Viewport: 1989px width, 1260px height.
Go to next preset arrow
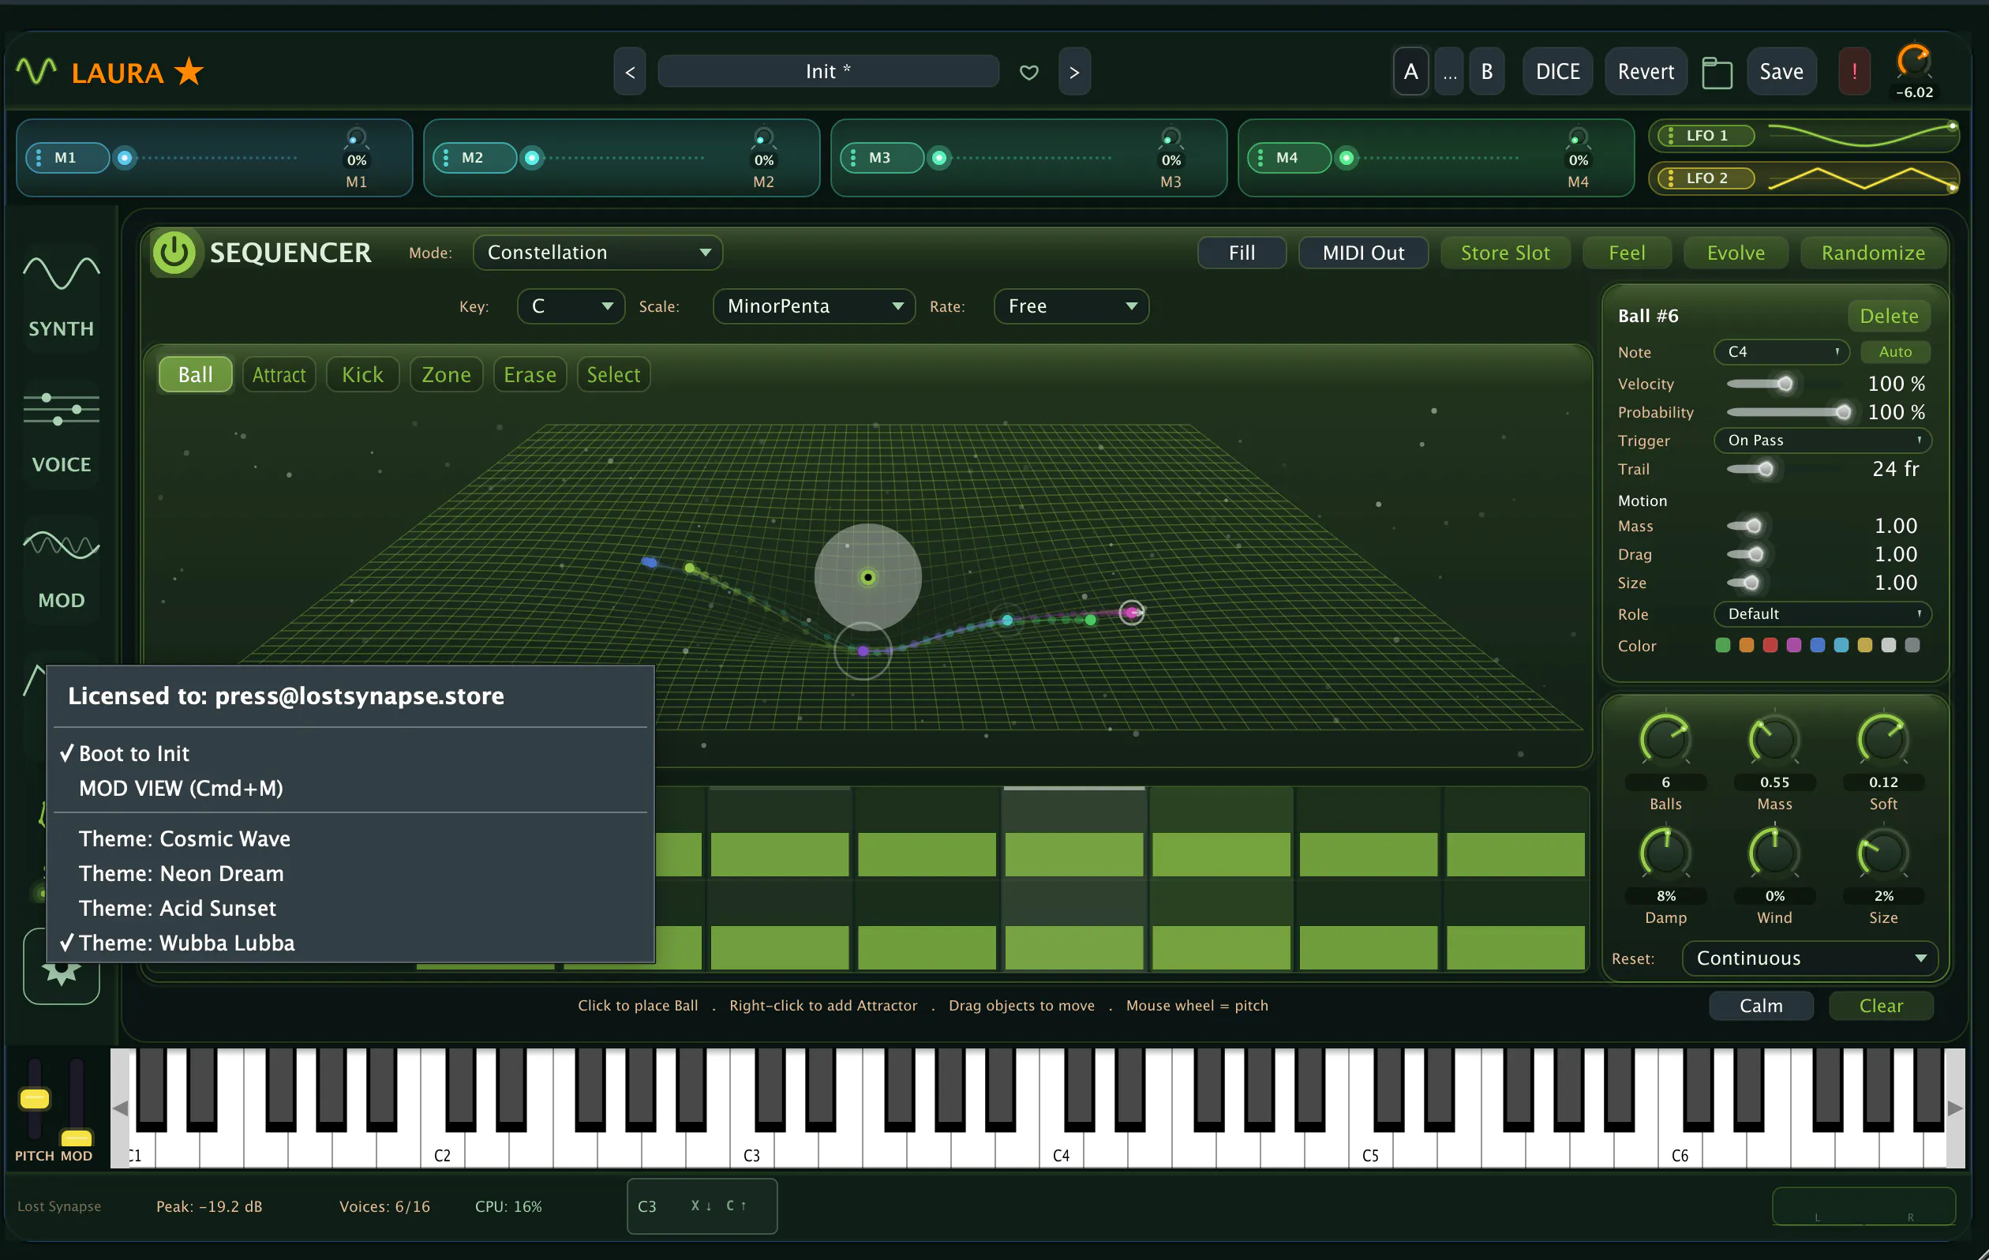tap(1073, 72)
